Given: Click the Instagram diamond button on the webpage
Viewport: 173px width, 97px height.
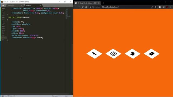Looking at the screenshot, I should 114,54.
